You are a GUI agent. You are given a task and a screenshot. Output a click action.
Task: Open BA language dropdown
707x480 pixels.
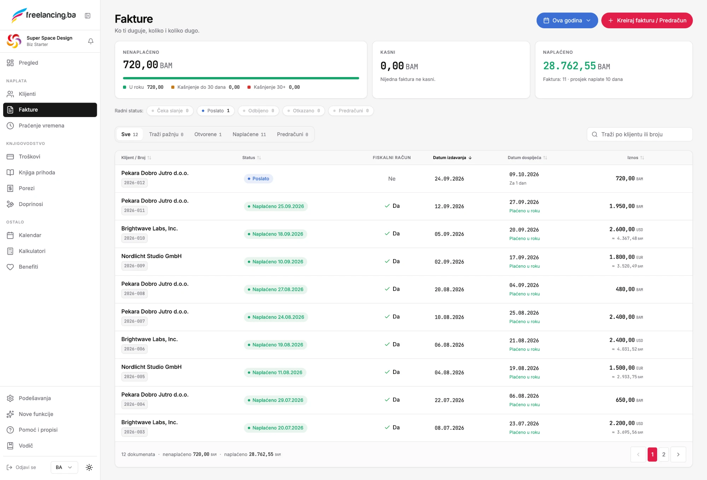pyautogui.click(x=64, y=467)
